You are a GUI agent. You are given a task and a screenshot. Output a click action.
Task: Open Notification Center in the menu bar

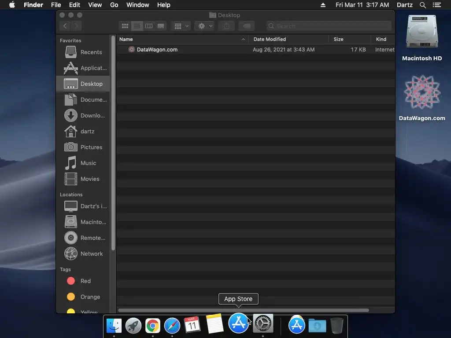tap(437, 5)
